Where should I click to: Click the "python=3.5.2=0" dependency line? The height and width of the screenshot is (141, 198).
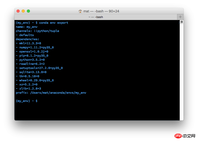32,60
